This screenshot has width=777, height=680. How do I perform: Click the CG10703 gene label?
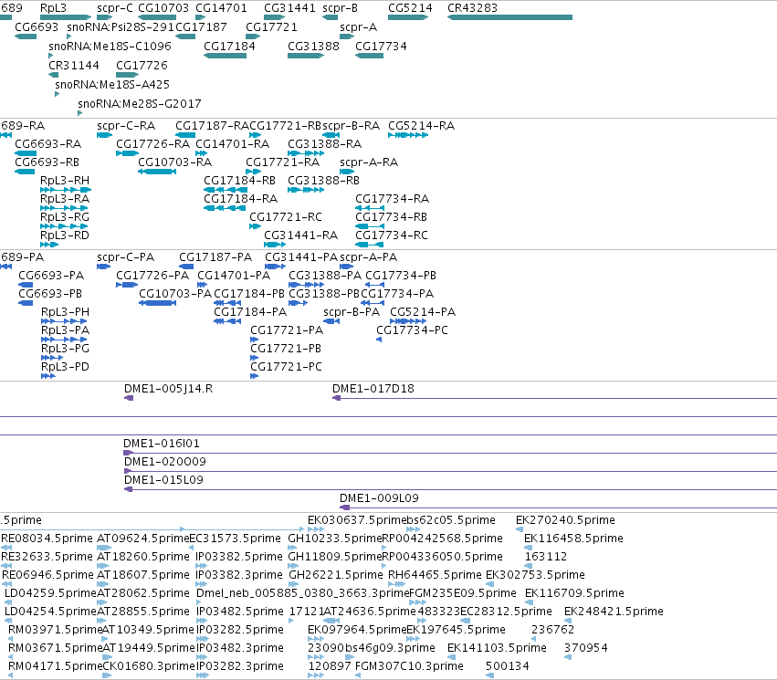(163, 8)
